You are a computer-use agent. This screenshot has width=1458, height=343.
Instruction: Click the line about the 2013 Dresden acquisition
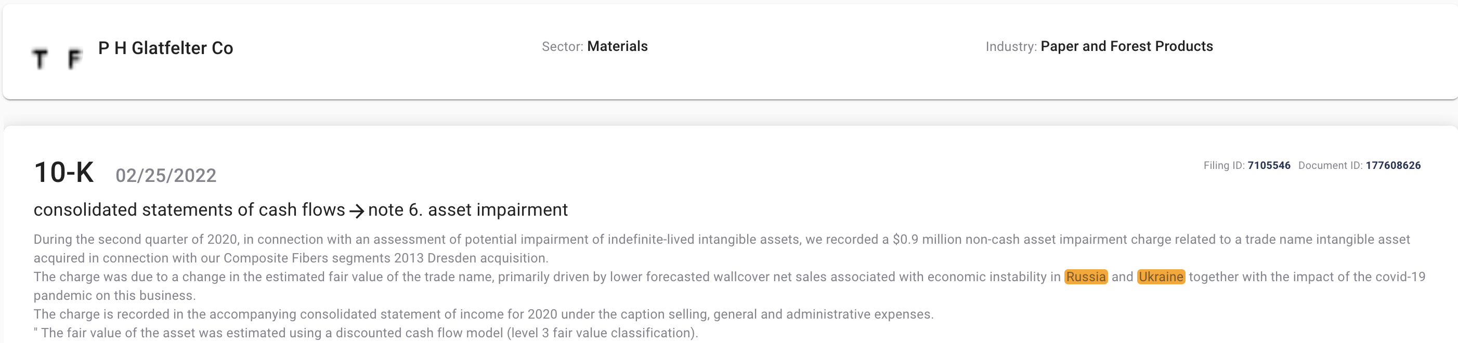(x=291, y=258)
